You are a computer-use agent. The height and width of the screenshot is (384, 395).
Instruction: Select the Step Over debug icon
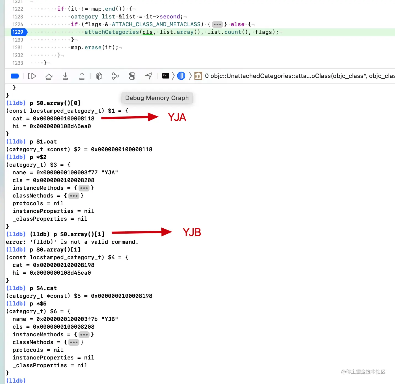pos(49,76)
